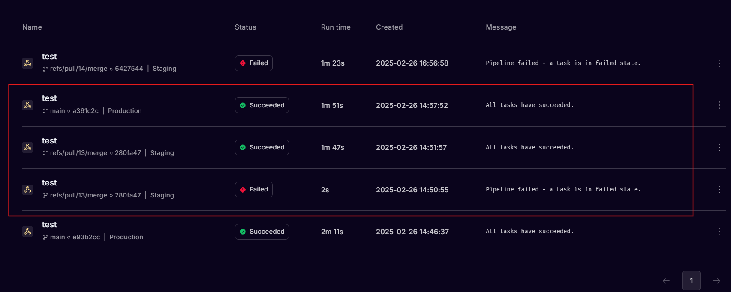Select the pipeline icon on the Production a361c2c row
731x292 pixels.
click(x=27, y=105)
